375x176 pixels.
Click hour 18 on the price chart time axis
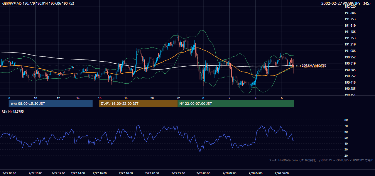(x=126, y=98)
